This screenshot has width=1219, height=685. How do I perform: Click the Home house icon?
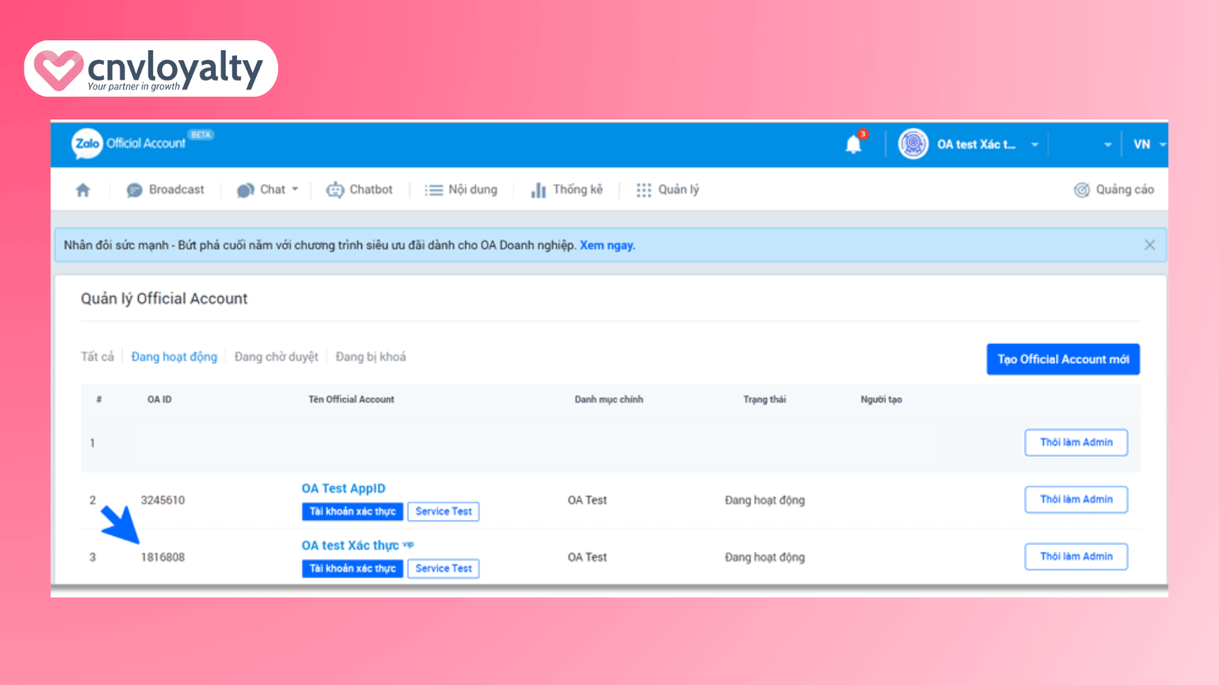(x=83, y=190)
